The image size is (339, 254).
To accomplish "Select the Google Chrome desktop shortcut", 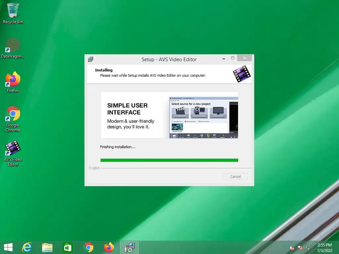I will (x=13, y=119).
